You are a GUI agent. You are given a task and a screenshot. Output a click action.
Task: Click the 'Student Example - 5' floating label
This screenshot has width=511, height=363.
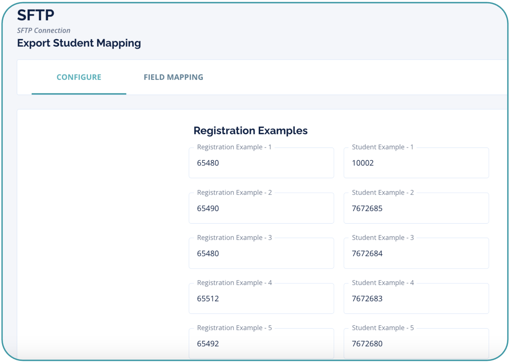(383, 328)
